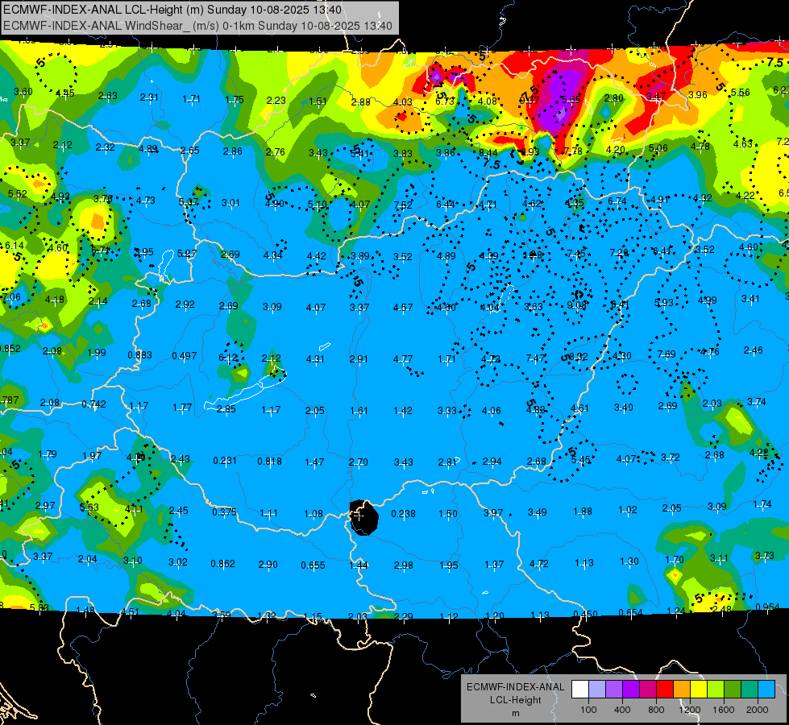Click the wind shear value 0.883
The height and width of the screenshot is (725, 789).
click(140, 355)
